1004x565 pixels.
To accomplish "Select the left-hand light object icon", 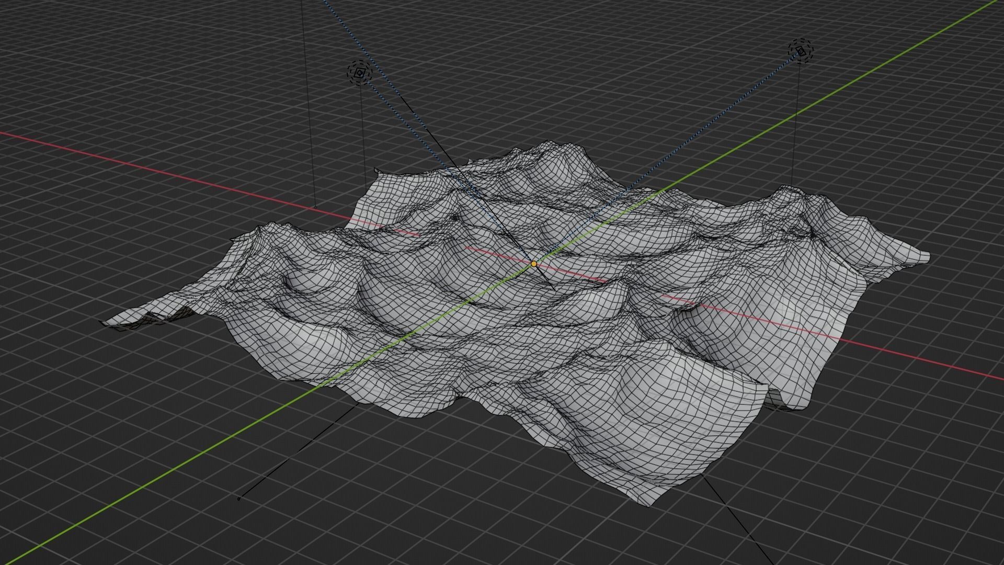I will click(359, 73).
